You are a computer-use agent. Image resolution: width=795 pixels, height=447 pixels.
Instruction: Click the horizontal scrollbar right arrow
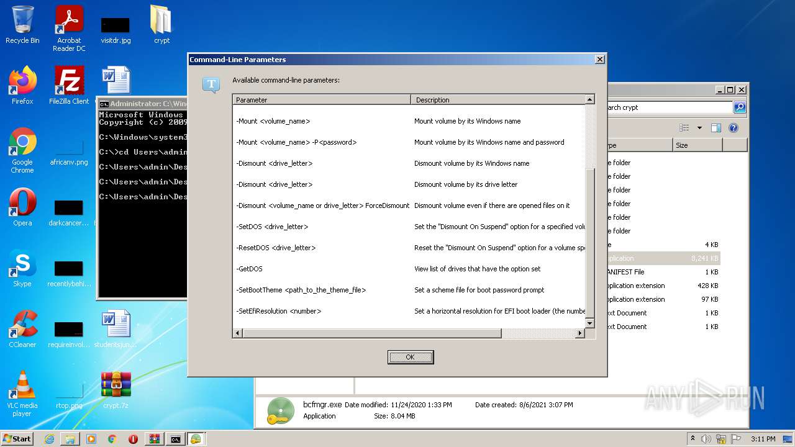580,333
